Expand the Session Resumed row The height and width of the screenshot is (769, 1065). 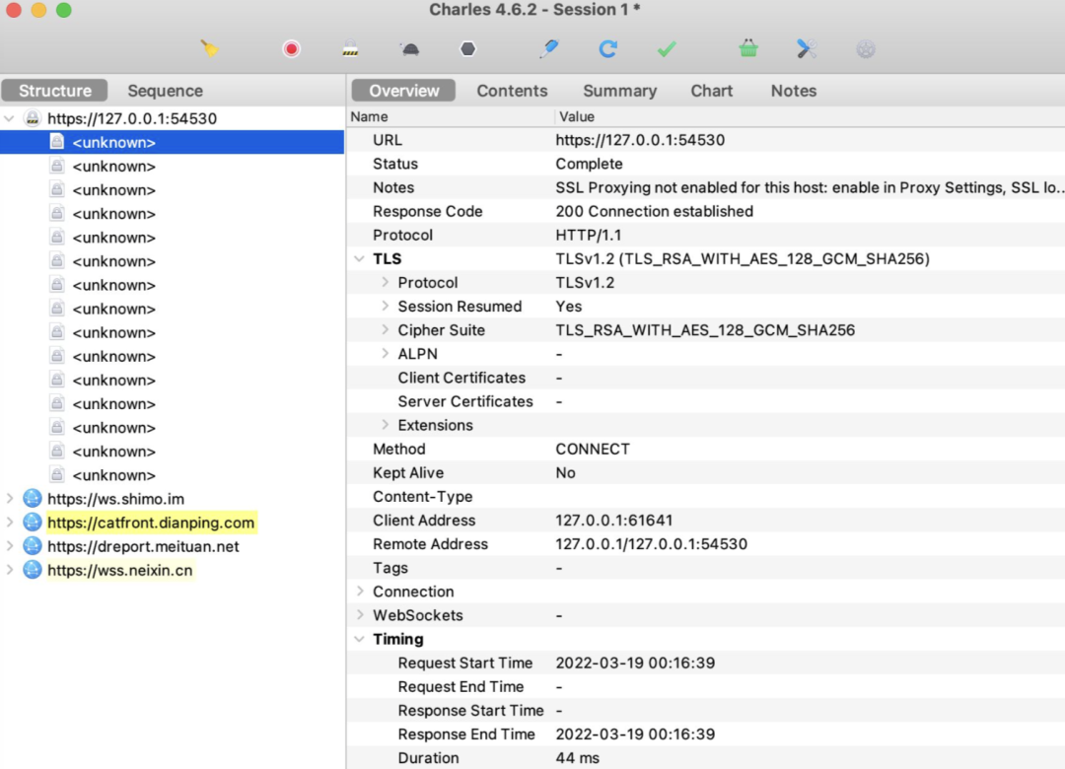coord(385,307)
